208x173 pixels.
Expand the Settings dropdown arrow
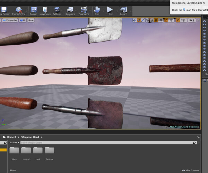pos(62,11)
